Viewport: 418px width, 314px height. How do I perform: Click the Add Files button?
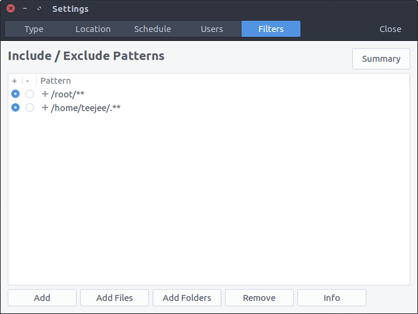(x=114, y=298)
